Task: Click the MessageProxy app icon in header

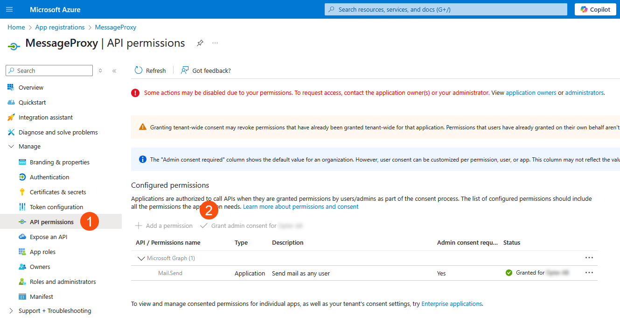Action: [x=14, y=46]
